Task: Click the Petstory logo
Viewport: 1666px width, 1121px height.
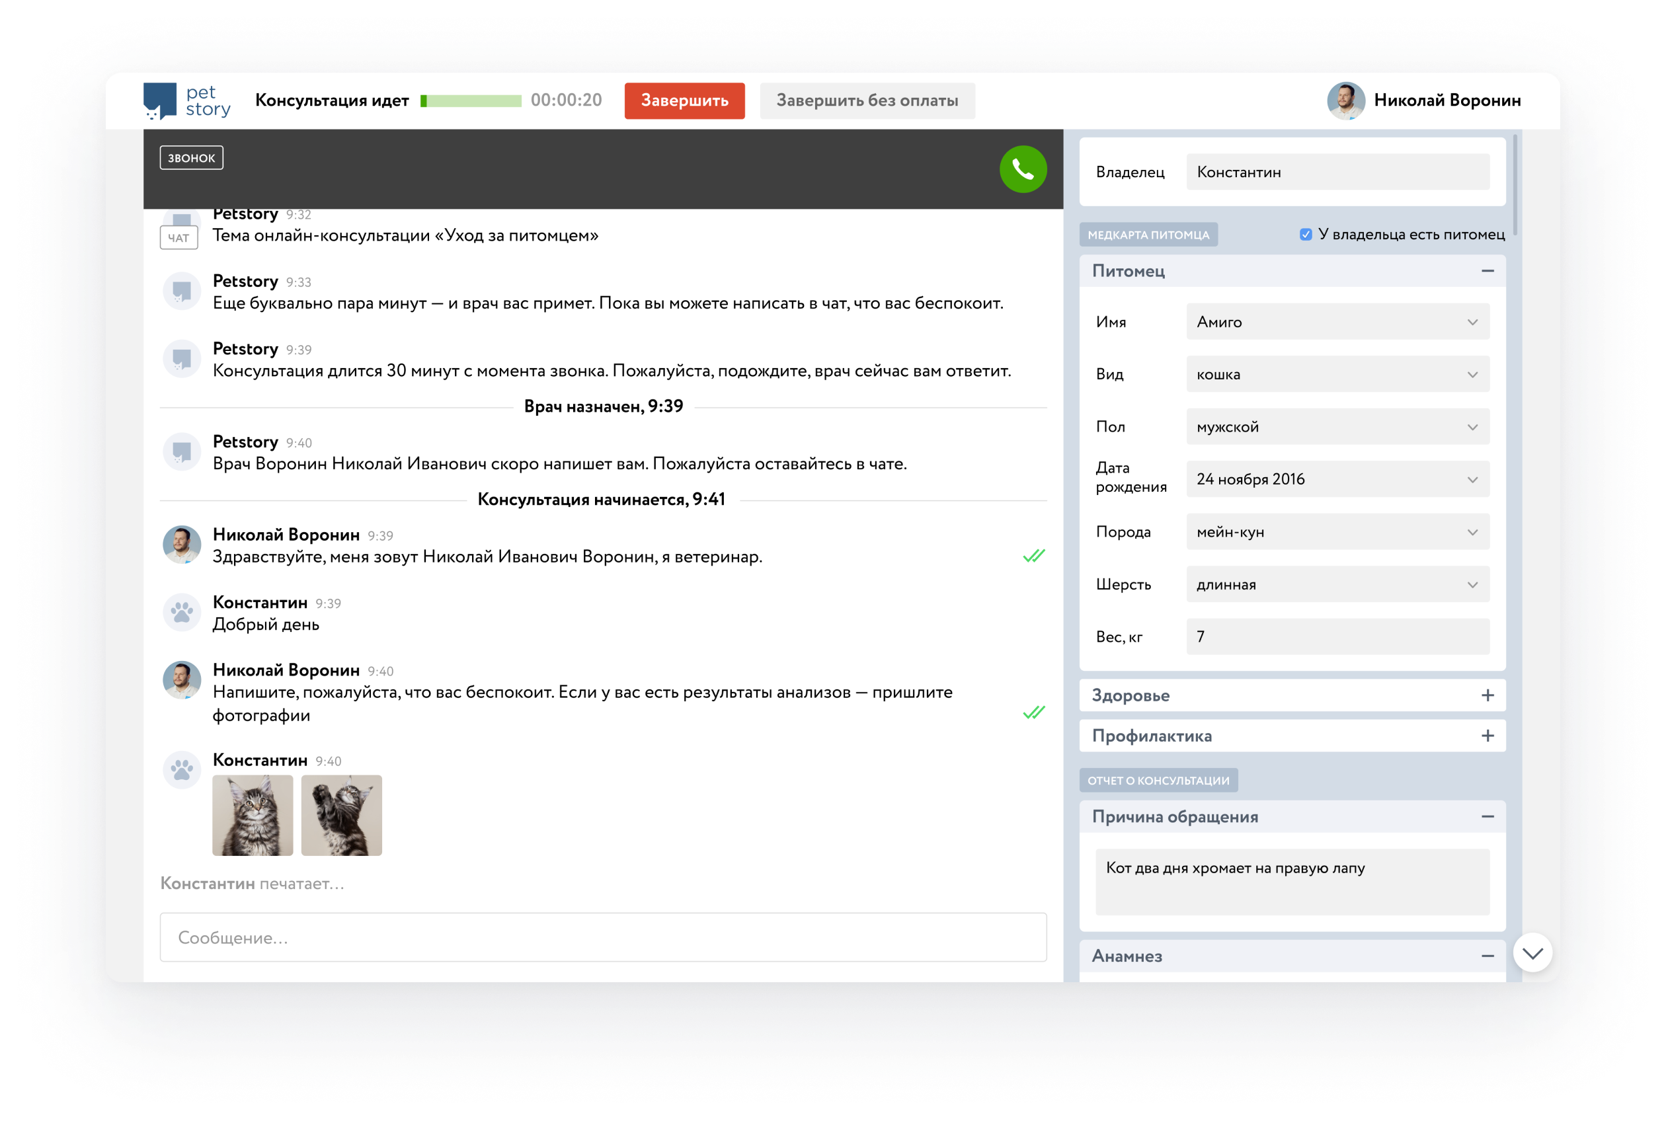Action: 187,101
